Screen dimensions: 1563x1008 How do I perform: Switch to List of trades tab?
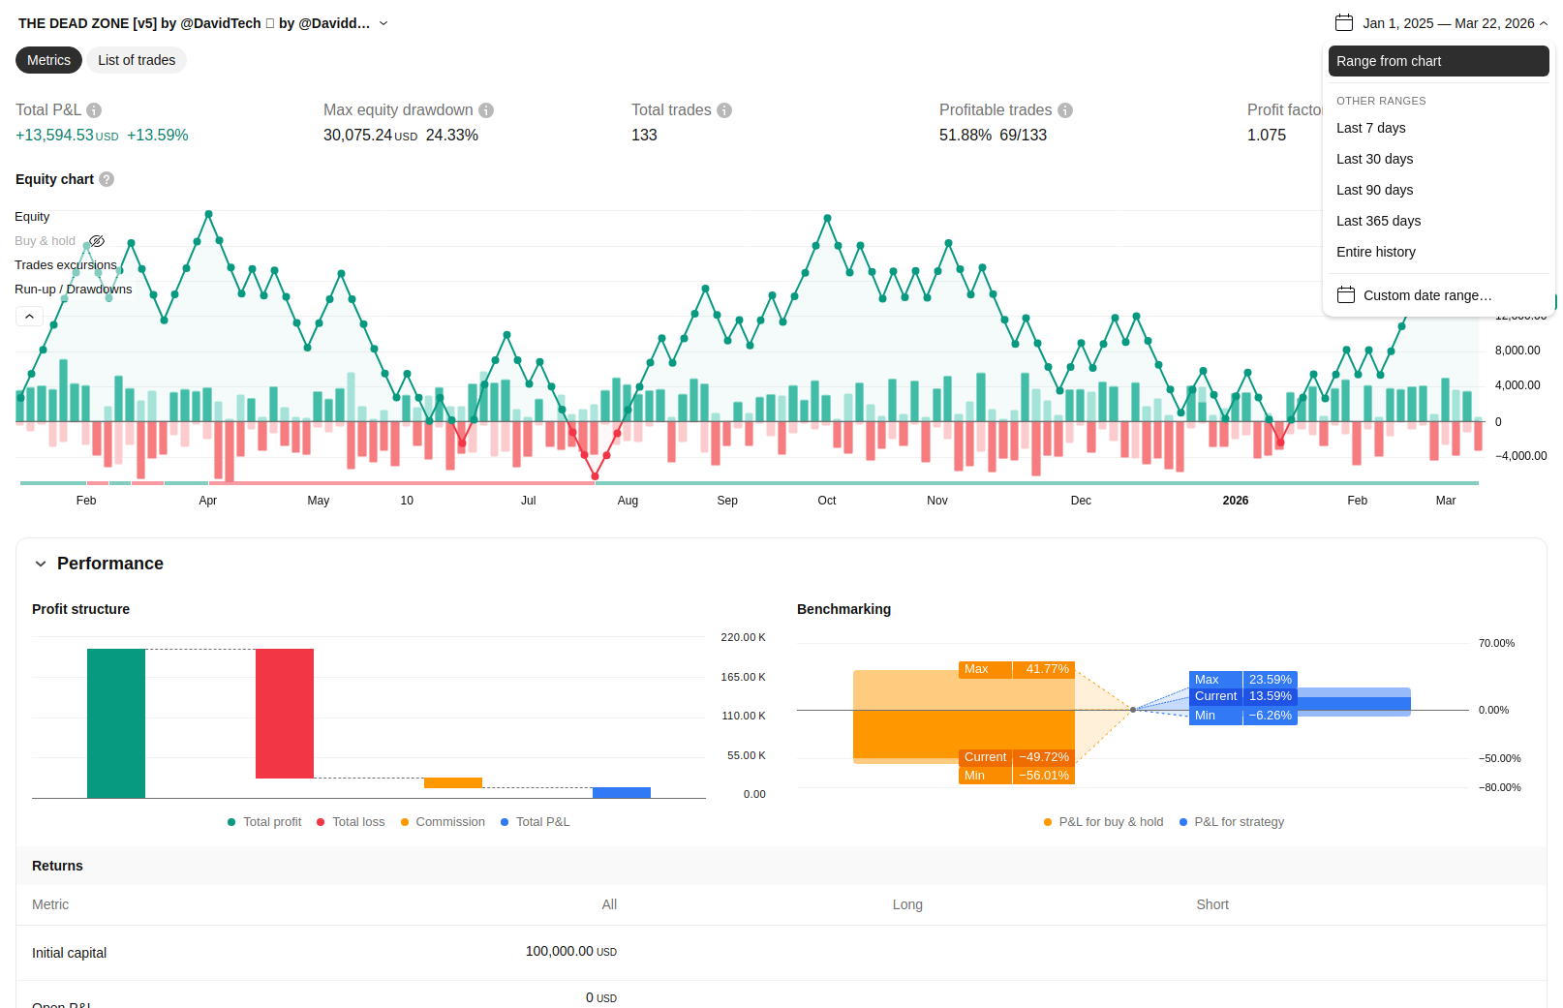(137, 60)
